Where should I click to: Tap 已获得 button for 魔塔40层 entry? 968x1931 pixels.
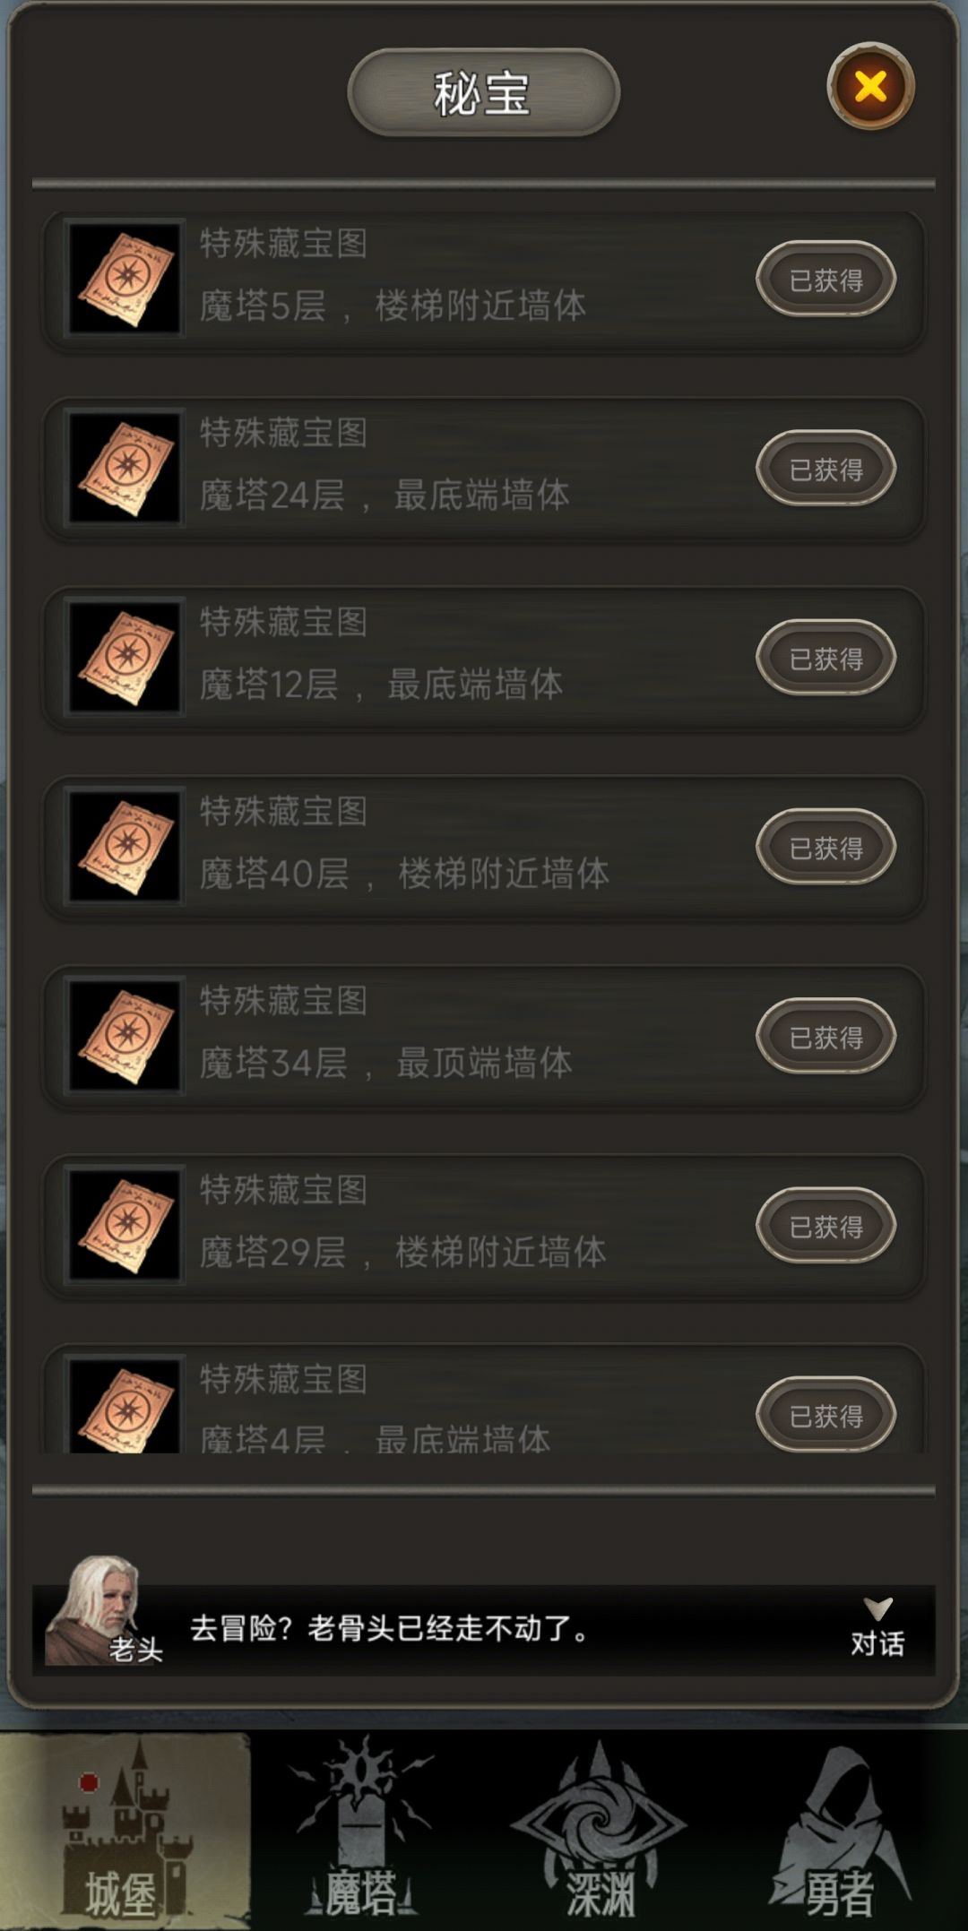pos(825,848)
